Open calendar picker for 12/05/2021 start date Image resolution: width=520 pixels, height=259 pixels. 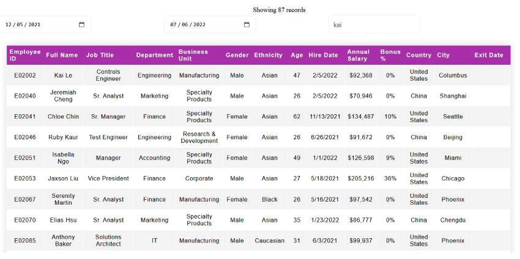81,24
